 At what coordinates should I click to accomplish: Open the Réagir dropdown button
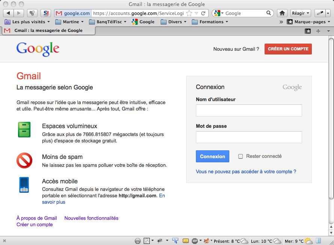point(301,13)
